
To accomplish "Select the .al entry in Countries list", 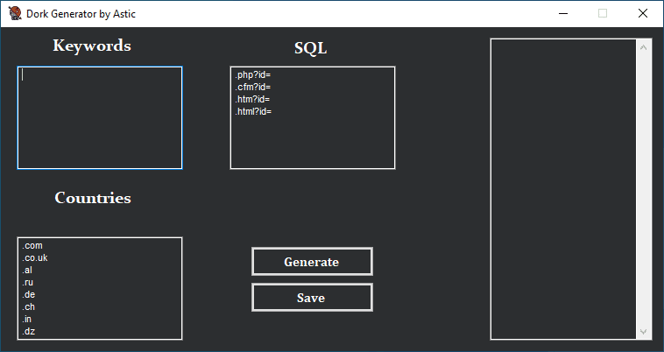I will (x=27, y=271).
